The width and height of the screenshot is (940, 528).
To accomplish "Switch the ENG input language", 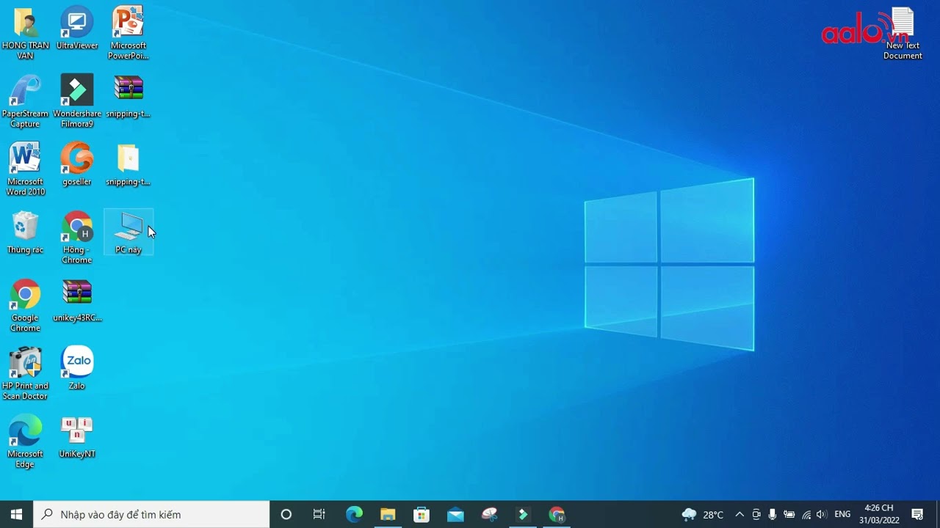I will (x=843, y=515).
